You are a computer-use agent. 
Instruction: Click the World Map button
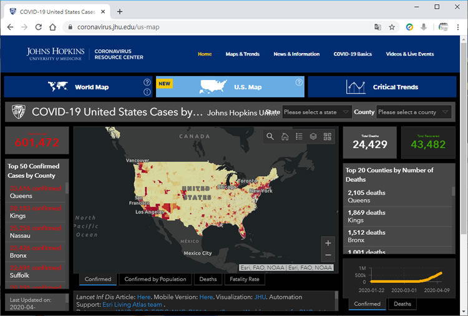[77, 87]
